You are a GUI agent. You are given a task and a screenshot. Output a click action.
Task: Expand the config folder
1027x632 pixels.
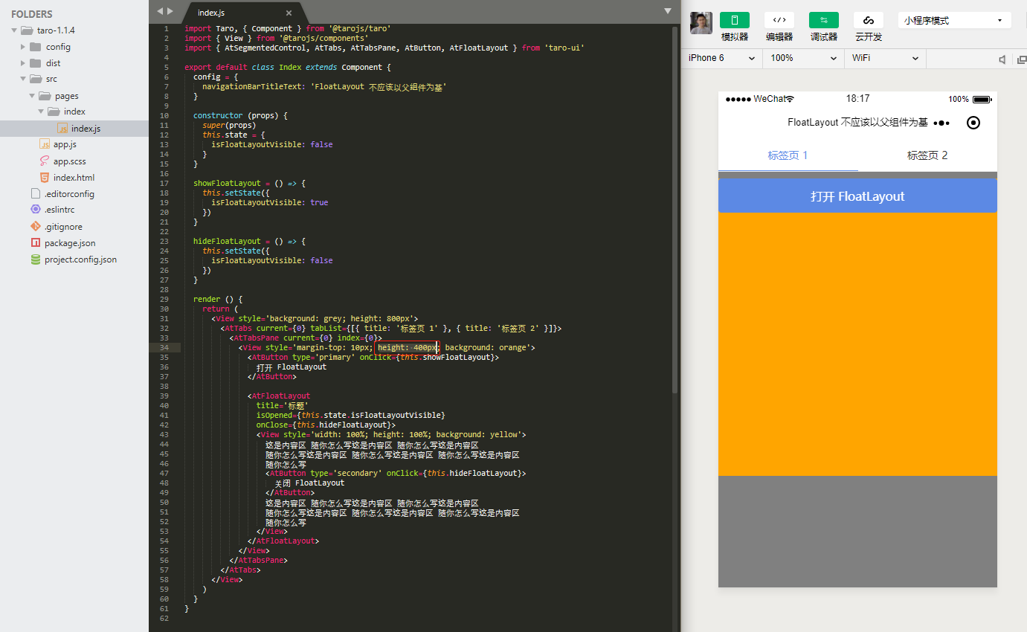pyautogui.click(x=22, y=46)
